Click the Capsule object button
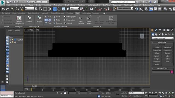The height and width of the screenshot is (98, 175). tap(167, 53)
